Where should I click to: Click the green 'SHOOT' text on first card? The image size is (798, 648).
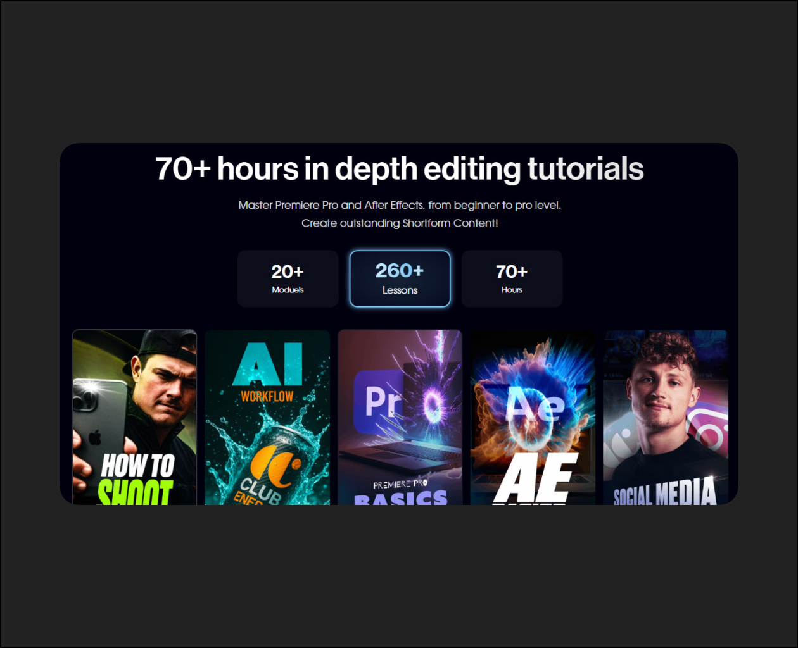[136, 492]
